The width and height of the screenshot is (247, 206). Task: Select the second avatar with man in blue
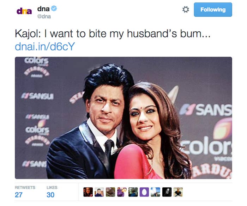coord(99,192)
